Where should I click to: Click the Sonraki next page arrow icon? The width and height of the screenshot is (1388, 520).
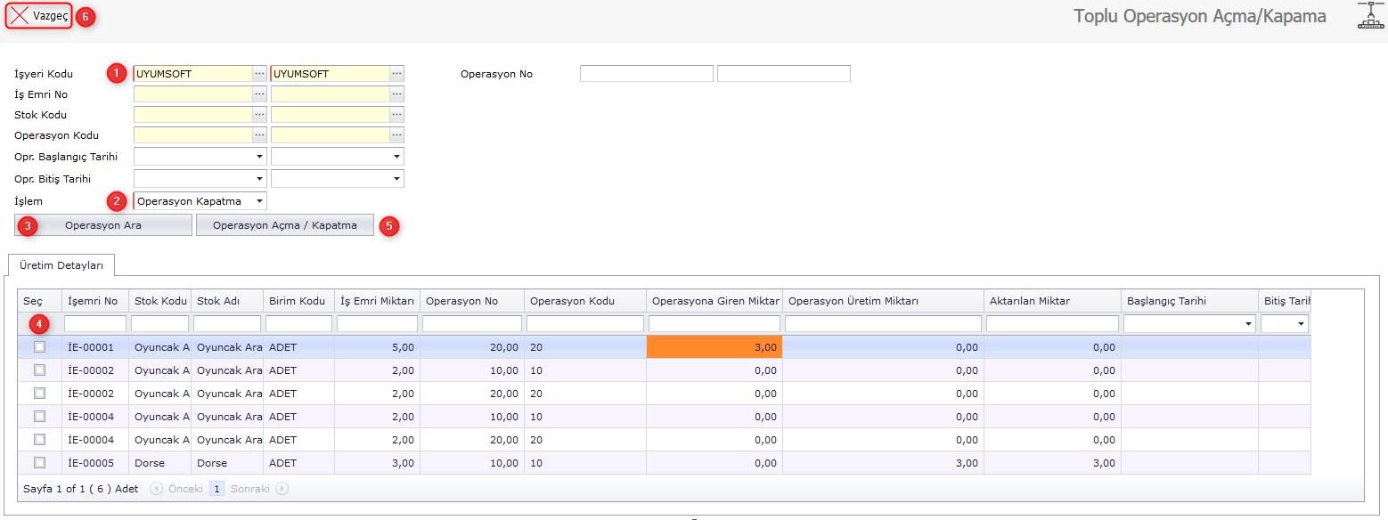point(282,489)
